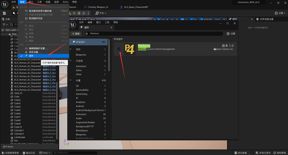
Task: Select Cylinder2 actor in outliner
Action: (19, 130)
